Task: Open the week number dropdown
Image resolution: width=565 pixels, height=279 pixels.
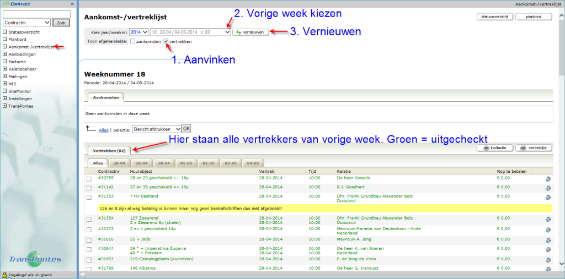Action: click(190, 32)
